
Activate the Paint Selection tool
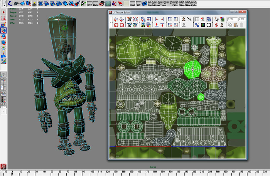click(x=3, y=24)
